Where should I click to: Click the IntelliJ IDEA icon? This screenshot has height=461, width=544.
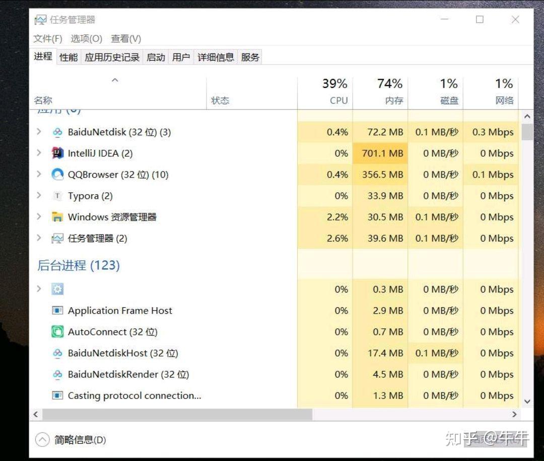(x=57, y=153)
